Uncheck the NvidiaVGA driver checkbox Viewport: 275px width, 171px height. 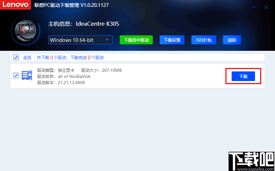[16, 76]
